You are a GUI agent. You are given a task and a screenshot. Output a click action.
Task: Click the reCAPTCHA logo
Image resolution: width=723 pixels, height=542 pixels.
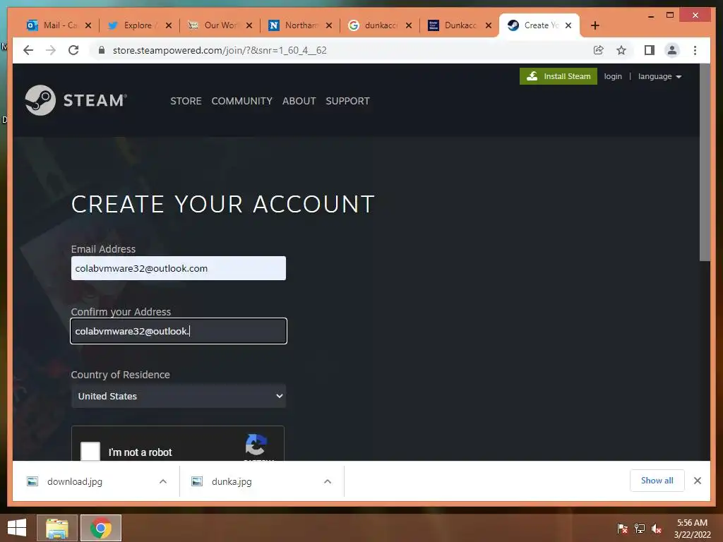point(256,445)
